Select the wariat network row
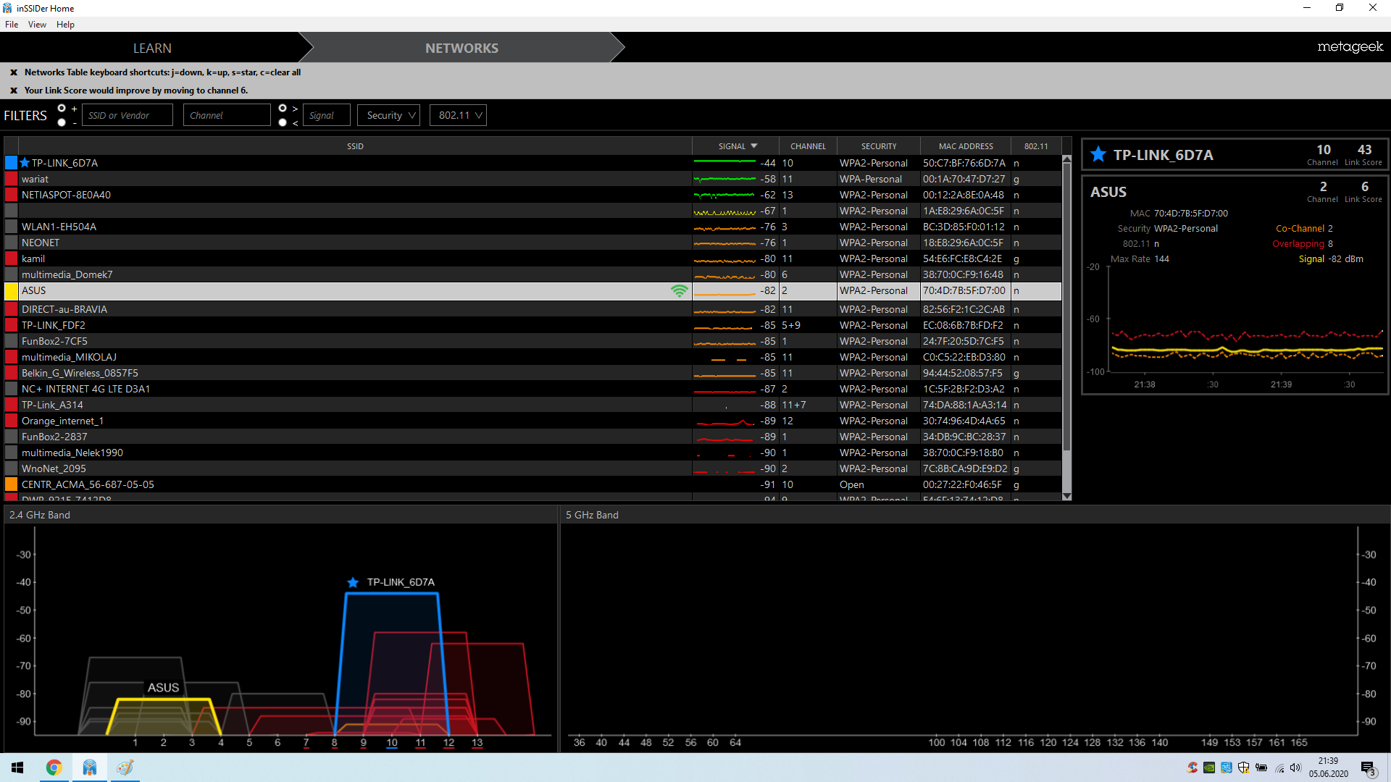This screenshot has height=782, width=1391. point(533,179)
